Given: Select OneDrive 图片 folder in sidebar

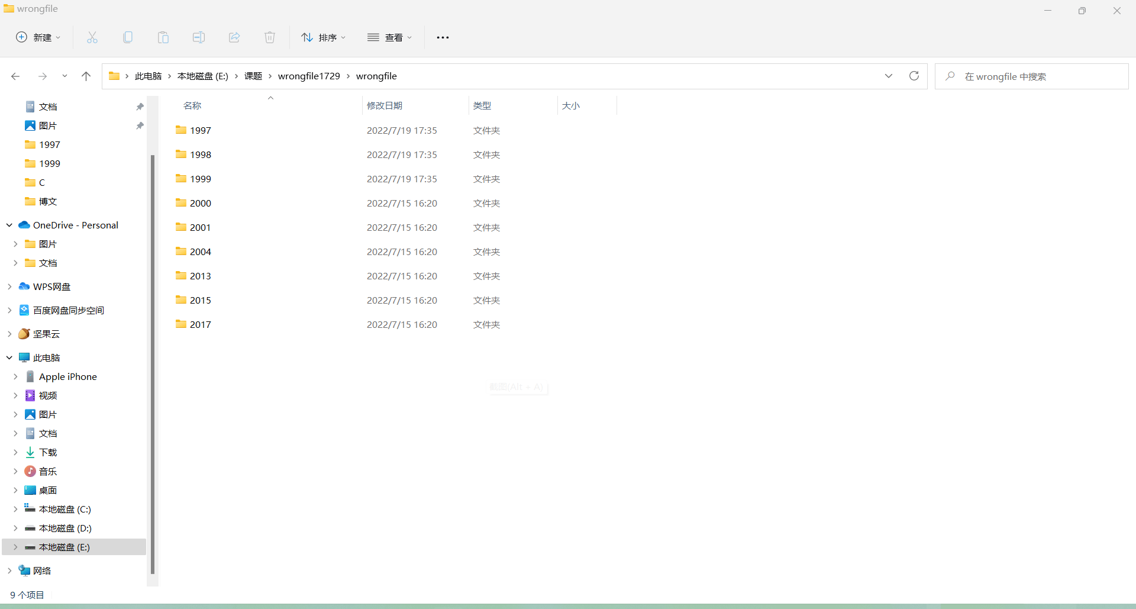Looking at the screenshot, I should tap(41, 244).
